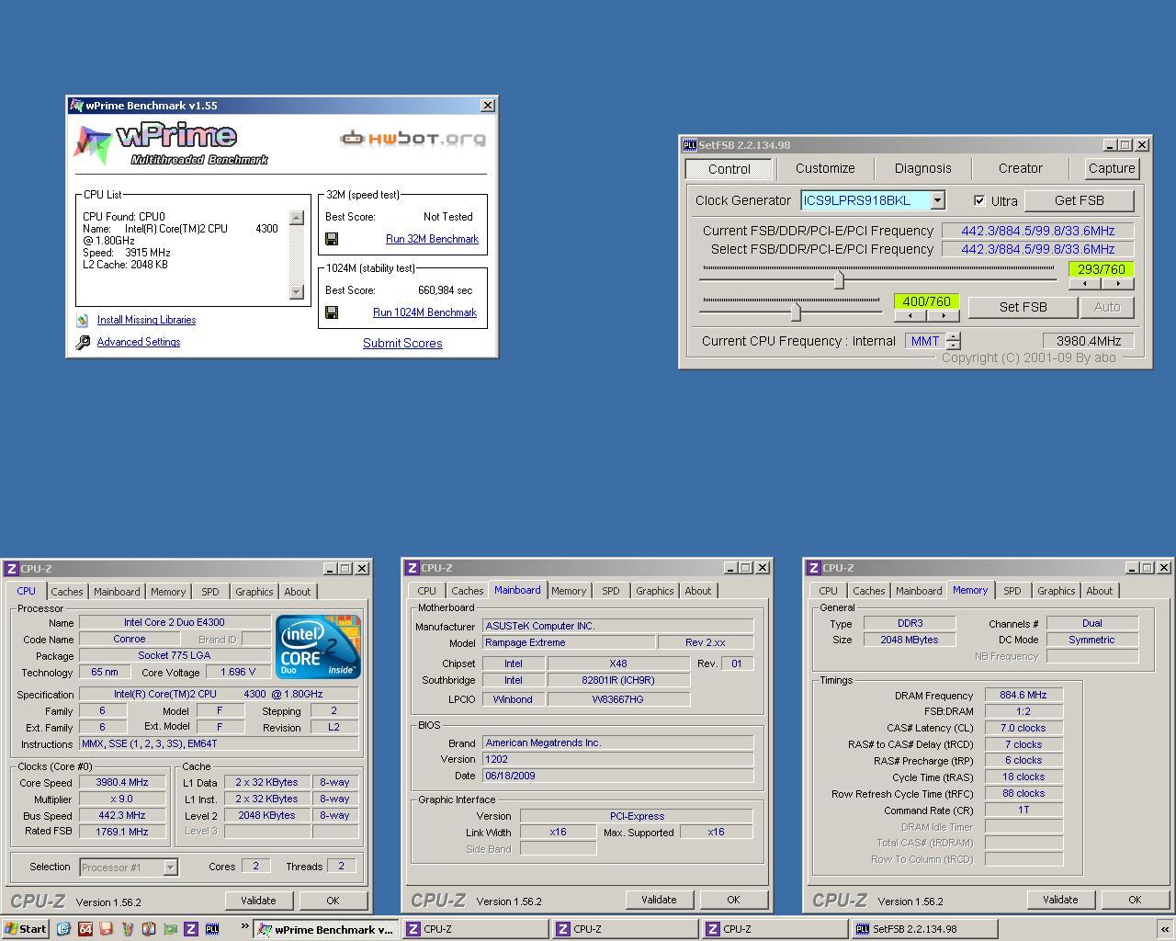Open Install Missing Libraries link
Viewport: 1176px width, 941px height.
(146, 320)
